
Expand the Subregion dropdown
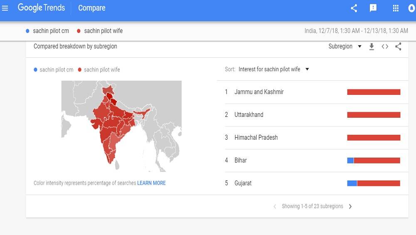pyautogui.click(x=345, y=47)
